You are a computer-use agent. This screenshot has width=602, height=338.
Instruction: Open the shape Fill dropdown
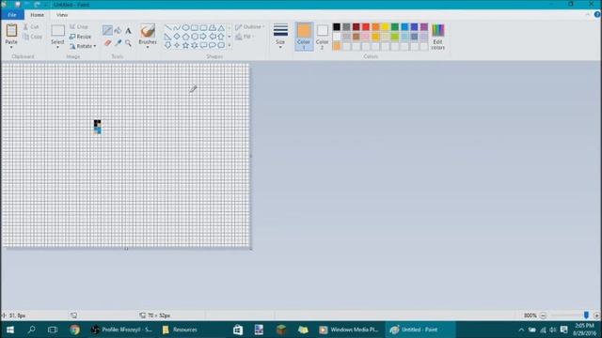click(x=245, y=37)
